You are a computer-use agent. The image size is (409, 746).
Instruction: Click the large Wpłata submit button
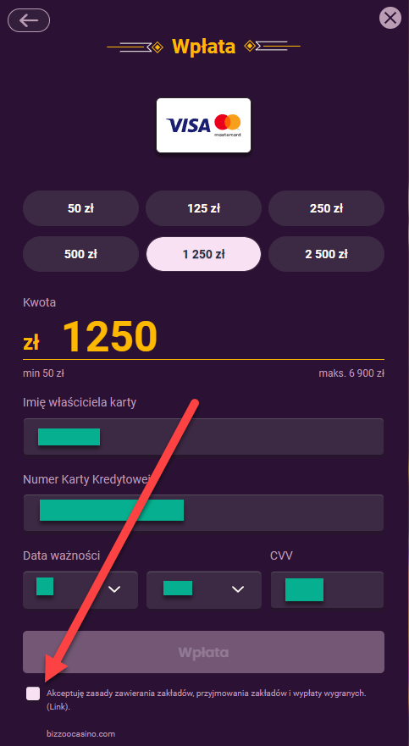point(203,652)
